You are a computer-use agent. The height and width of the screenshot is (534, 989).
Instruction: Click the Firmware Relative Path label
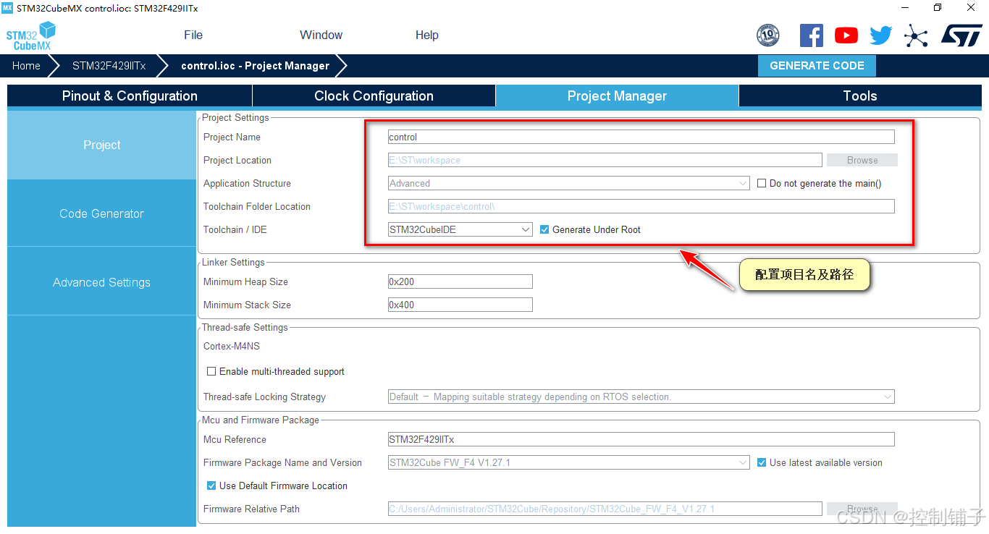tap(251, 509)
